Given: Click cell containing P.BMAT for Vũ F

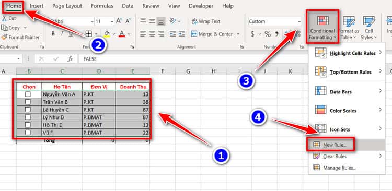Looking at the screenshot, I should [x=99, y=133].
